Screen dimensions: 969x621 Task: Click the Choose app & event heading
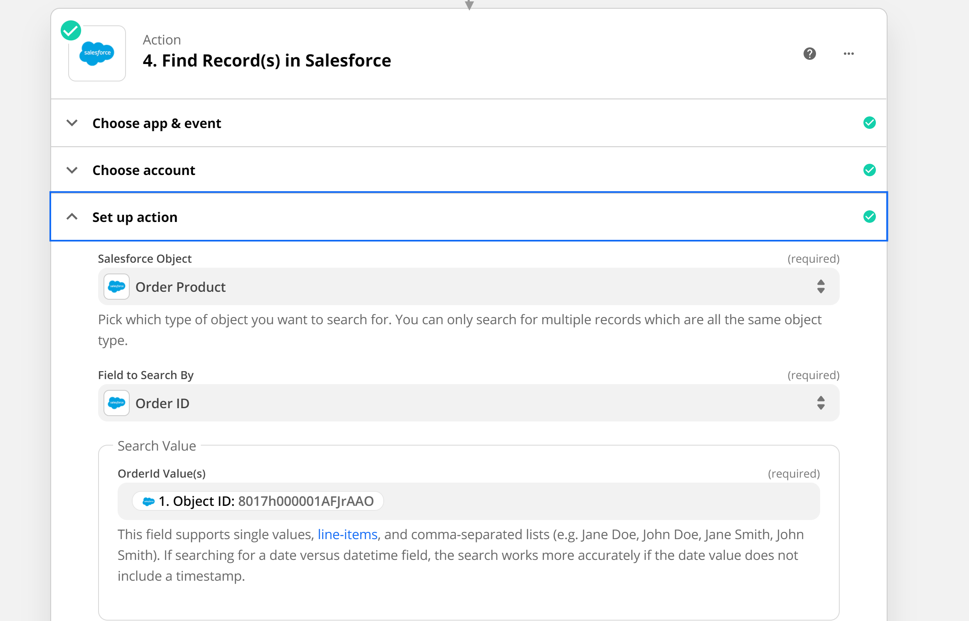coord(157,123)
